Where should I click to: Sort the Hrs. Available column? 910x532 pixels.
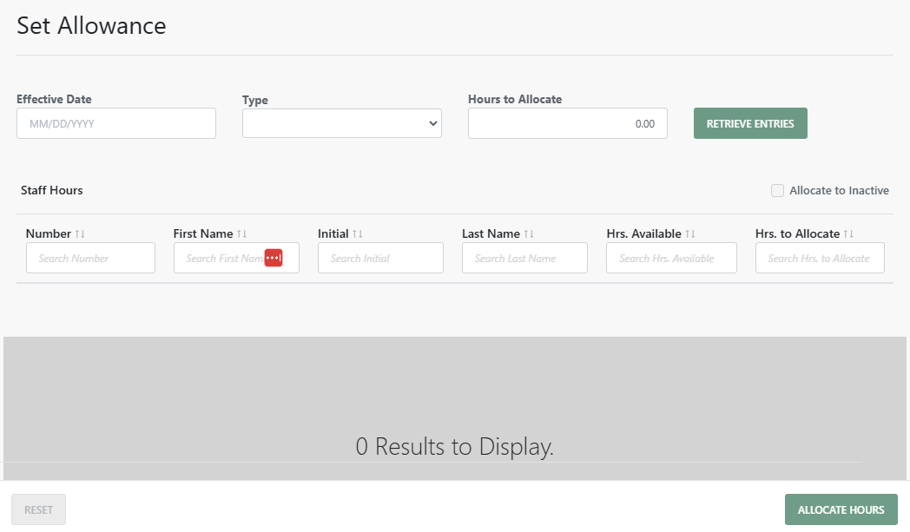(691, 233)
